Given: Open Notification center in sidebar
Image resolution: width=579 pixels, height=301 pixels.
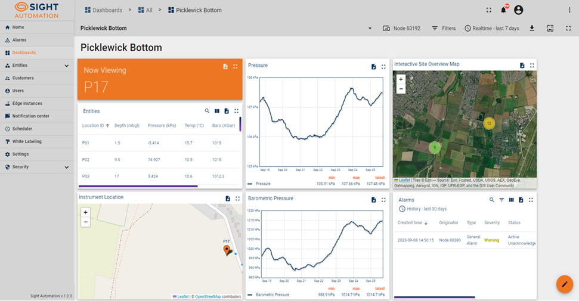Looking at the screenshot, I should (37, 116).
